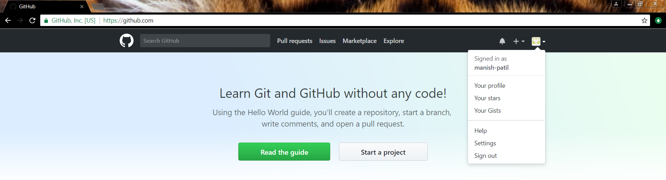Viewport: 666px width, 180px height.
Task: Click the Start a project button
Action: pyautogui.click(x=383, y=152)
